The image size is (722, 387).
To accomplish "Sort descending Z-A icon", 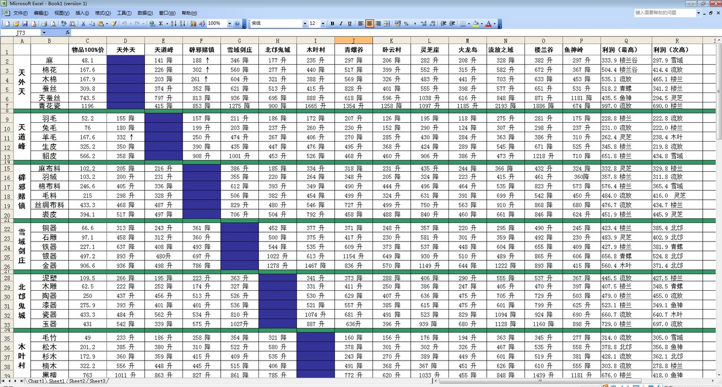I will (182, 24).
